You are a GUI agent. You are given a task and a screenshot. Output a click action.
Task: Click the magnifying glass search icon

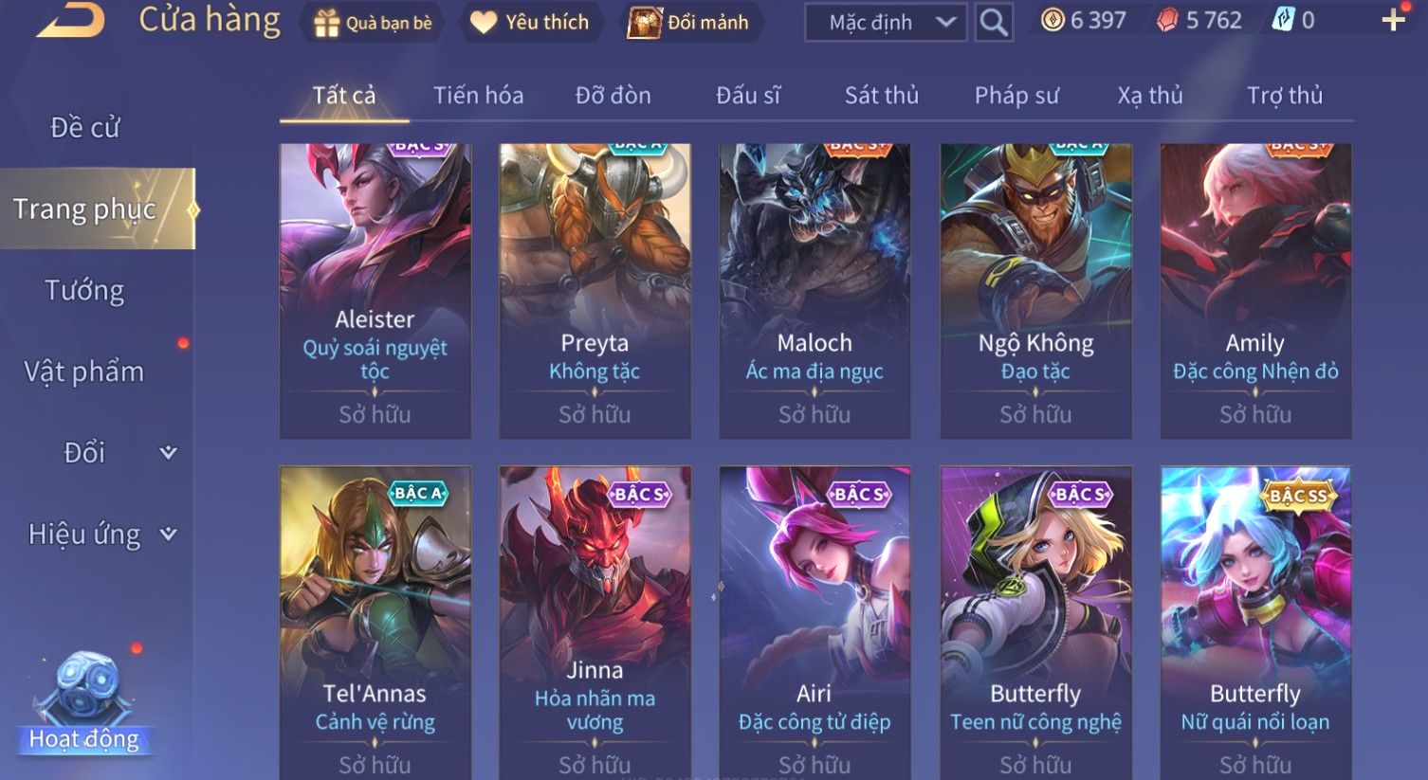point(993,22)
